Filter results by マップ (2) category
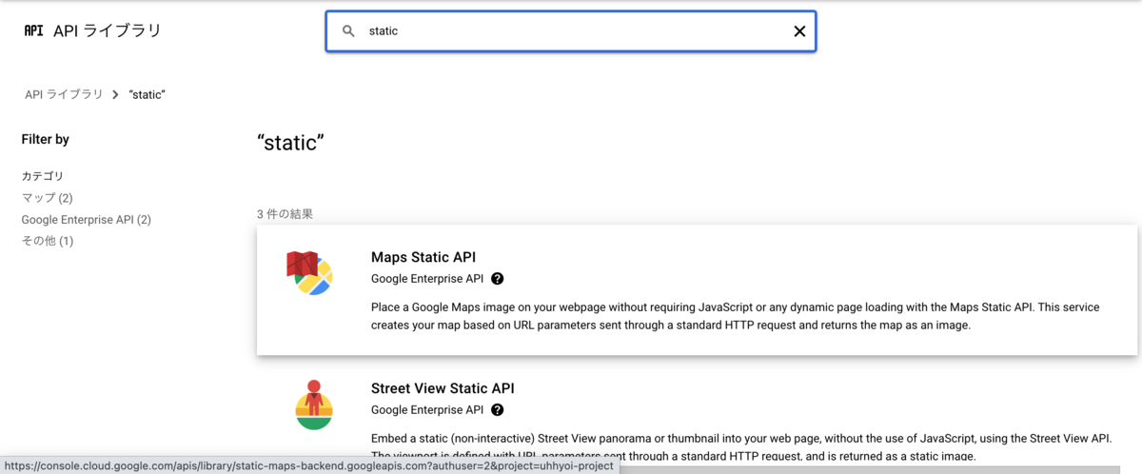1142x474 pixels. [x=48, y=198]
